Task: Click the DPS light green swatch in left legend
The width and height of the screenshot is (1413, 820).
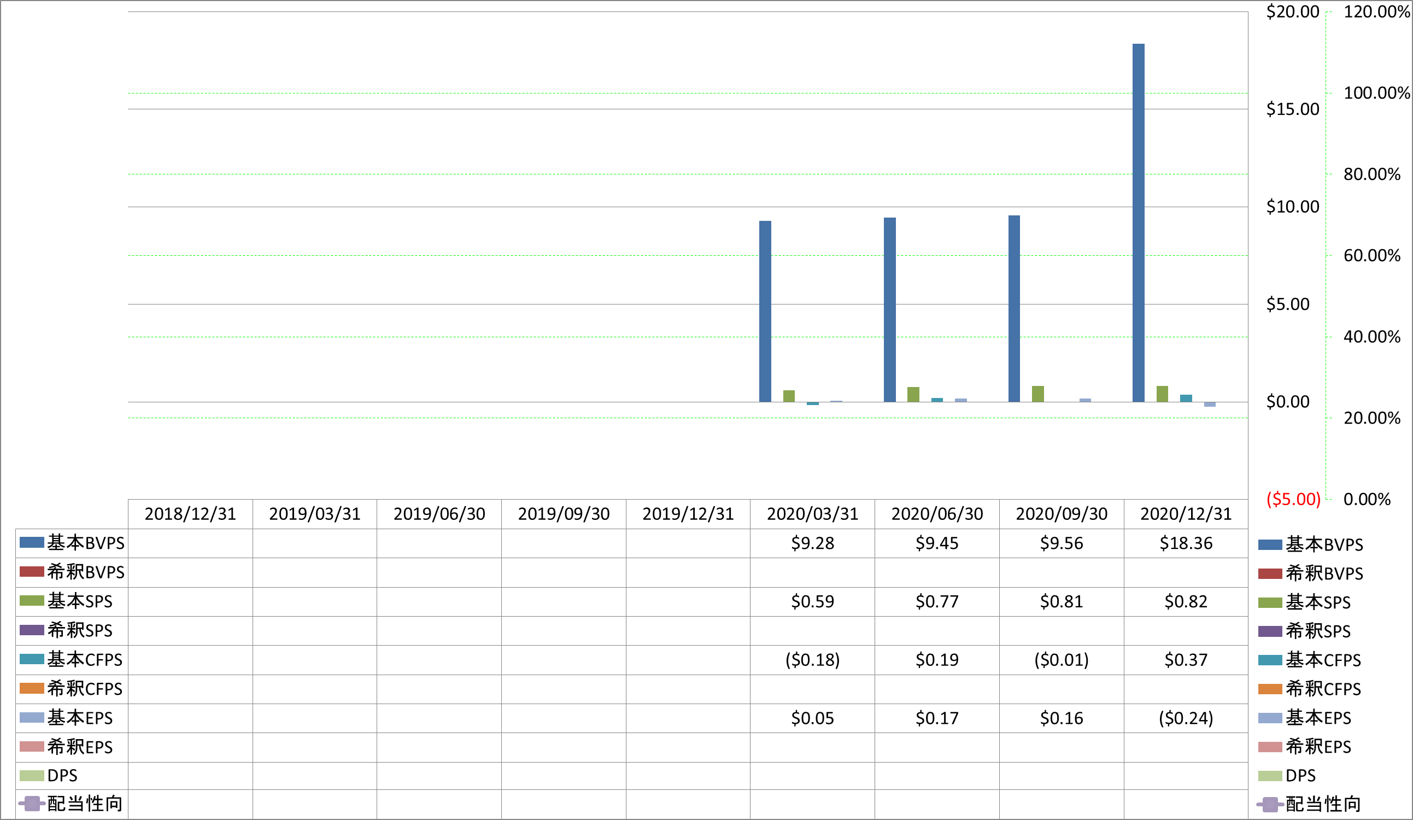Action: [x=31, y=776]
